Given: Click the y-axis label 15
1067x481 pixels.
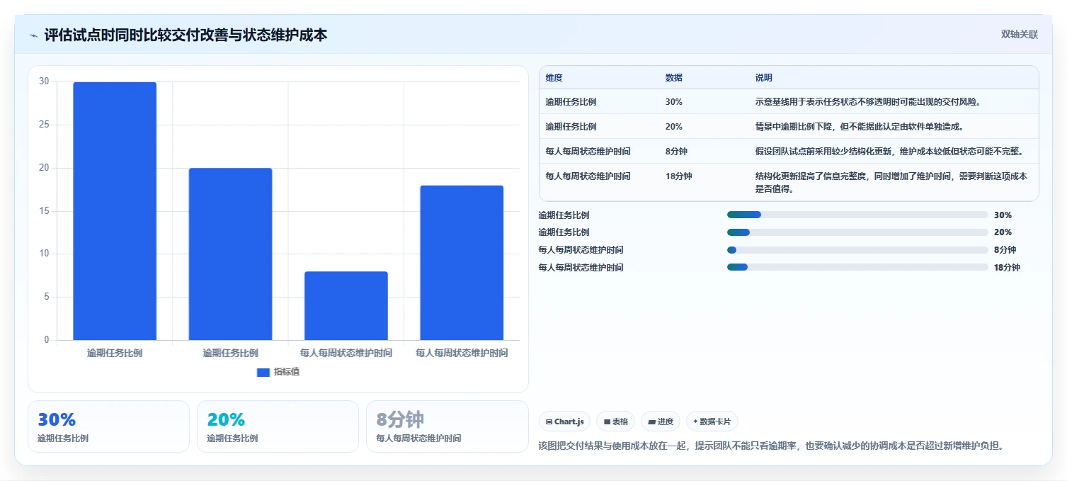Looking at the screenshot, I should pyautogui.click(x=44, y=211).
